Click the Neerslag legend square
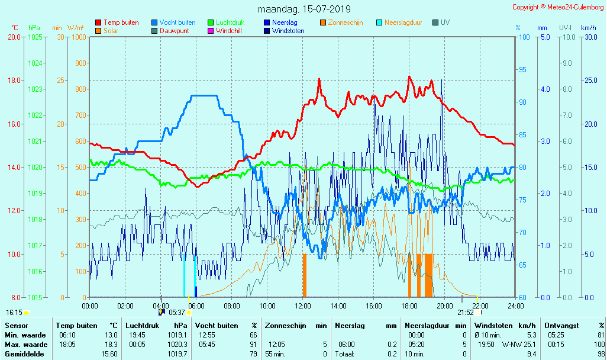Screen dimensions: 607x360 [267, 22]
